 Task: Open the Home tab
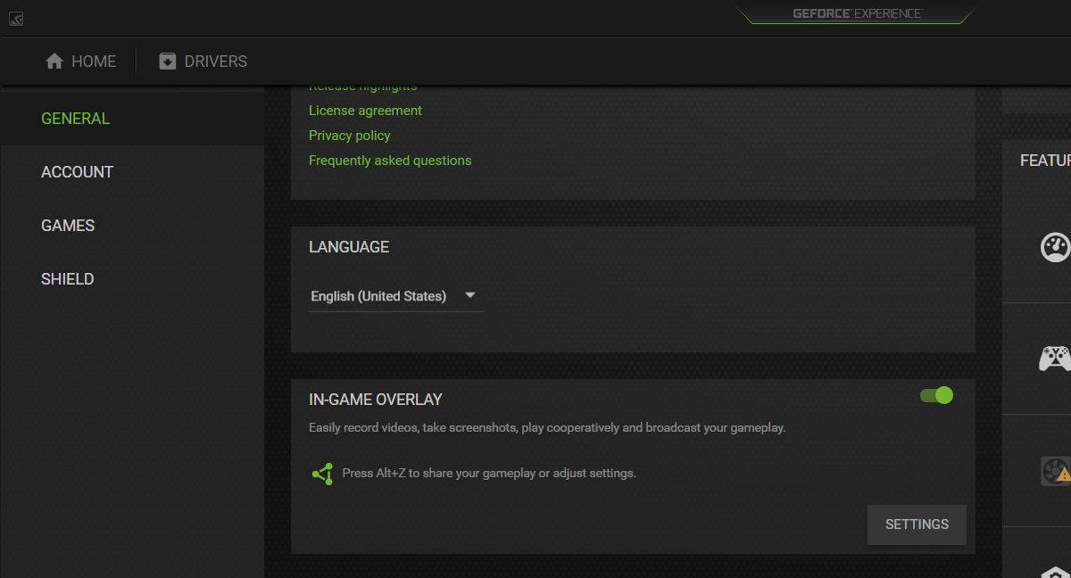[80, 62]
